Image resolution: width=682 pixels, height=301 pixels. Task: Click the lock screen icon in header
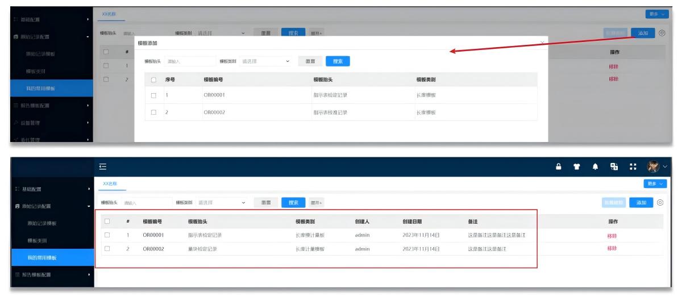(x=558, y=166)
